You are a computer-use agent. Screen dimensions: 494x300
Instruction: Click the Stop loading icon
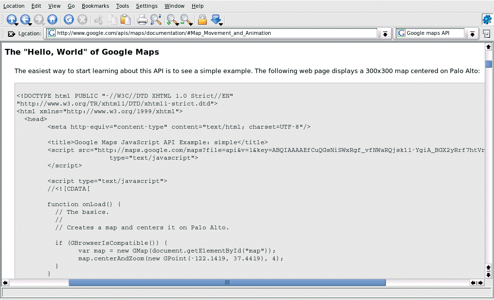coord(82,19)
